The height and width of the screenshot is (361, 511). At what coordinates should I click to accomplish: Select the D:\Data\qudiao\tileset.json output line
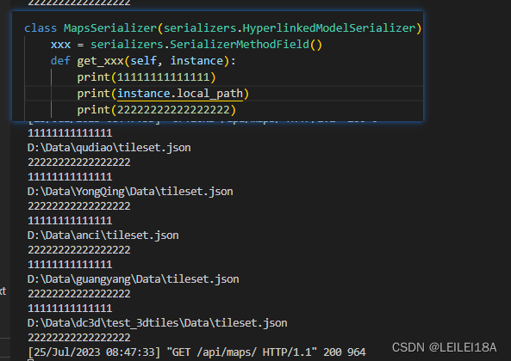[x=109, y=148]
